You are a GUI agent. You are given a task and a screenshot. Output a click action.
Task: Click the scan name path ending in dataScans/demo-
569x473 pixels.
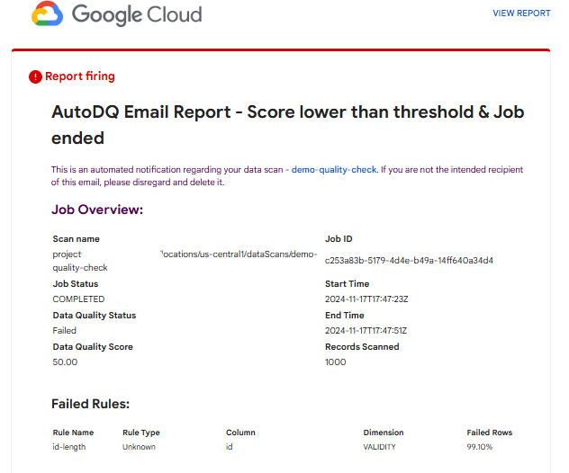click(x=238, y=254)
